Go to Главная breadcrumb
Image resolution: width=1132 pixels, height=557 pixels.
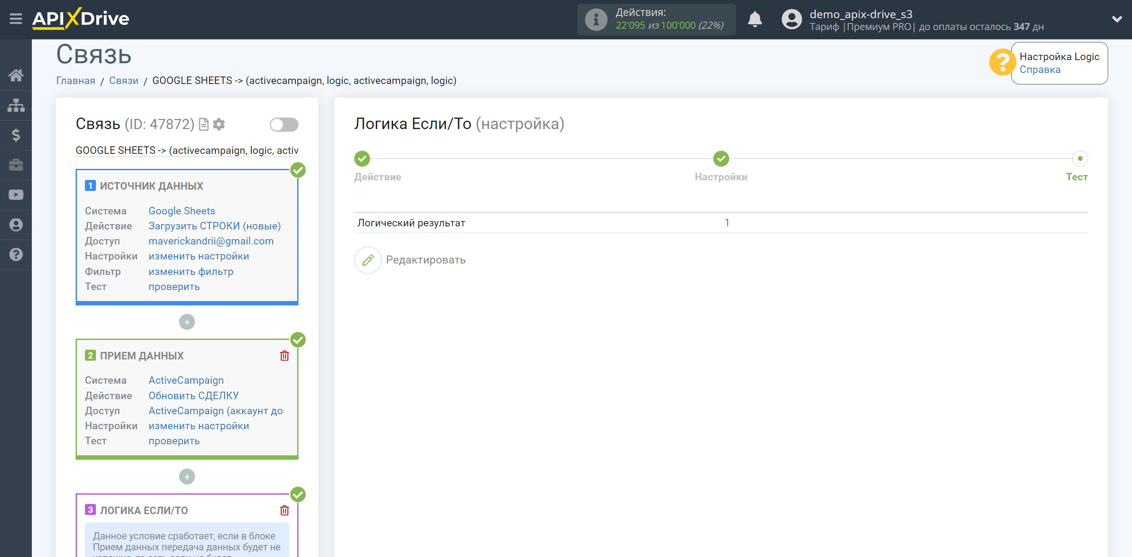76,81
